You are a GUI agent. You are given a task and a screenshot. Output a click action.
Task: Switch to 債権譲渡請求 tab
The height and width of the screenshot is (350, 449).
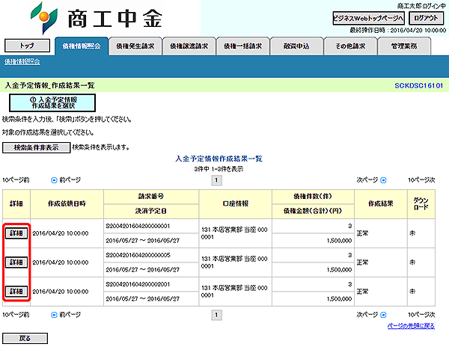point(189,46)
